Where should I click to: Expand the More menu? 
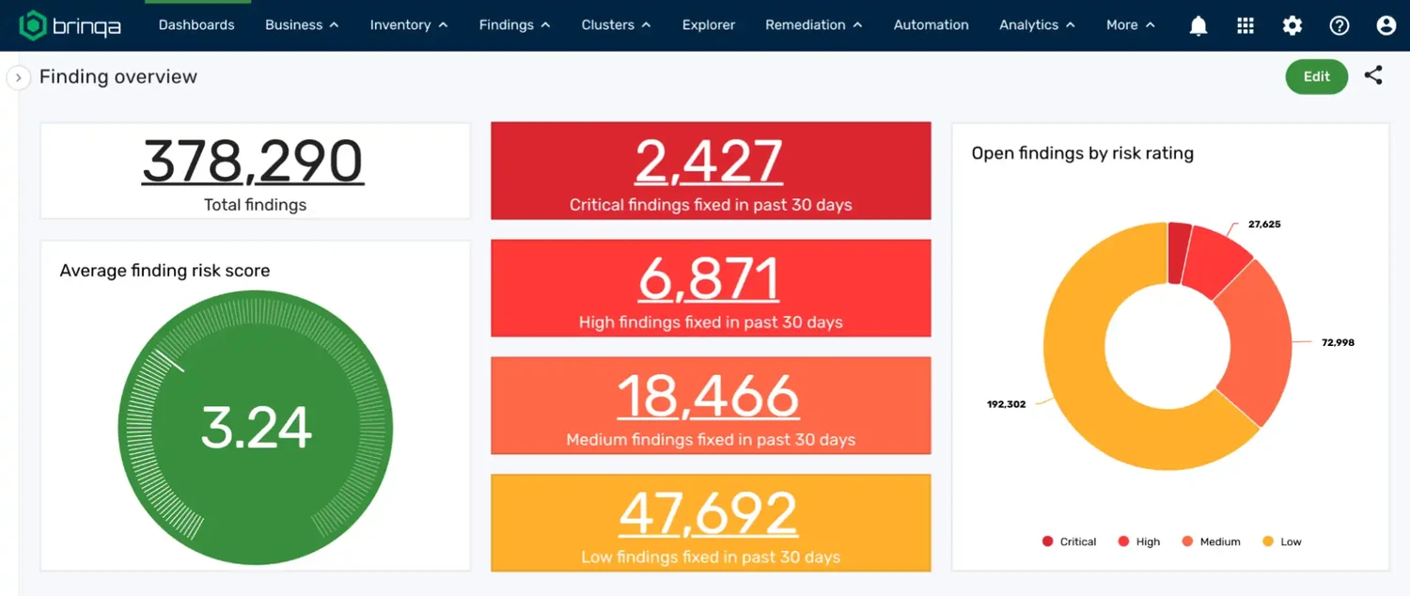[1131, 25]
